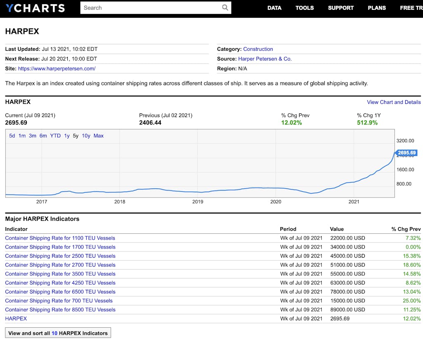Screen dimensions: 423x343
Task: Type in the Search input field
Action: (x=151, y=7)
